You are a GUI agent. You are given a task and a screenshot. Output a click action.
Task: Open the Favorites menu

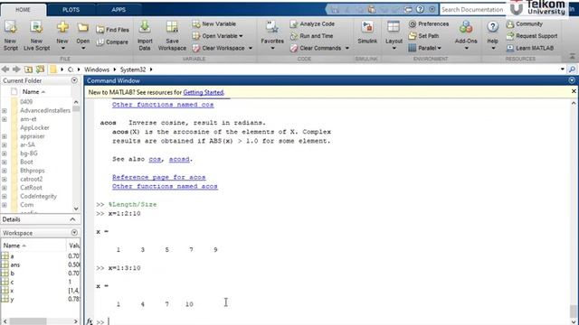(272, 35)
